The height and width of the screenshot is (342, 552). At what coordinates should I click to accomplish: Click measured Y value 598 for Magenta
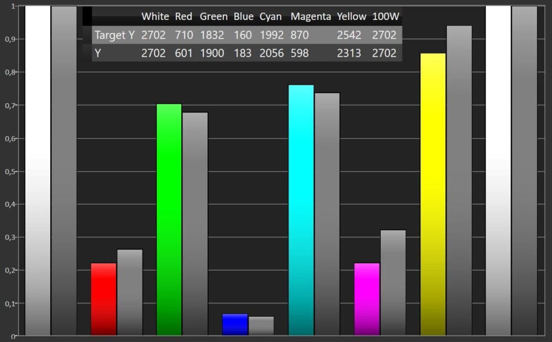299,53
